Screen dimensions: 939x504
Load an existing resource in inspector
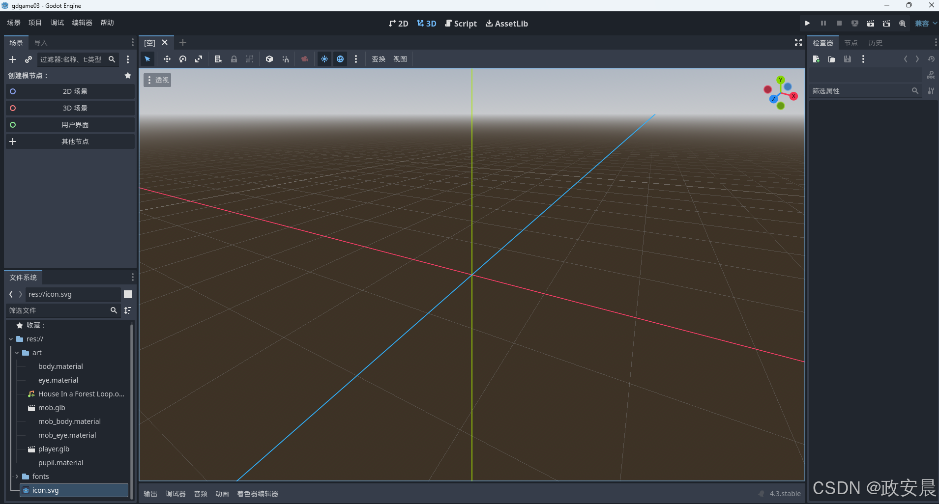pos(832,59)
